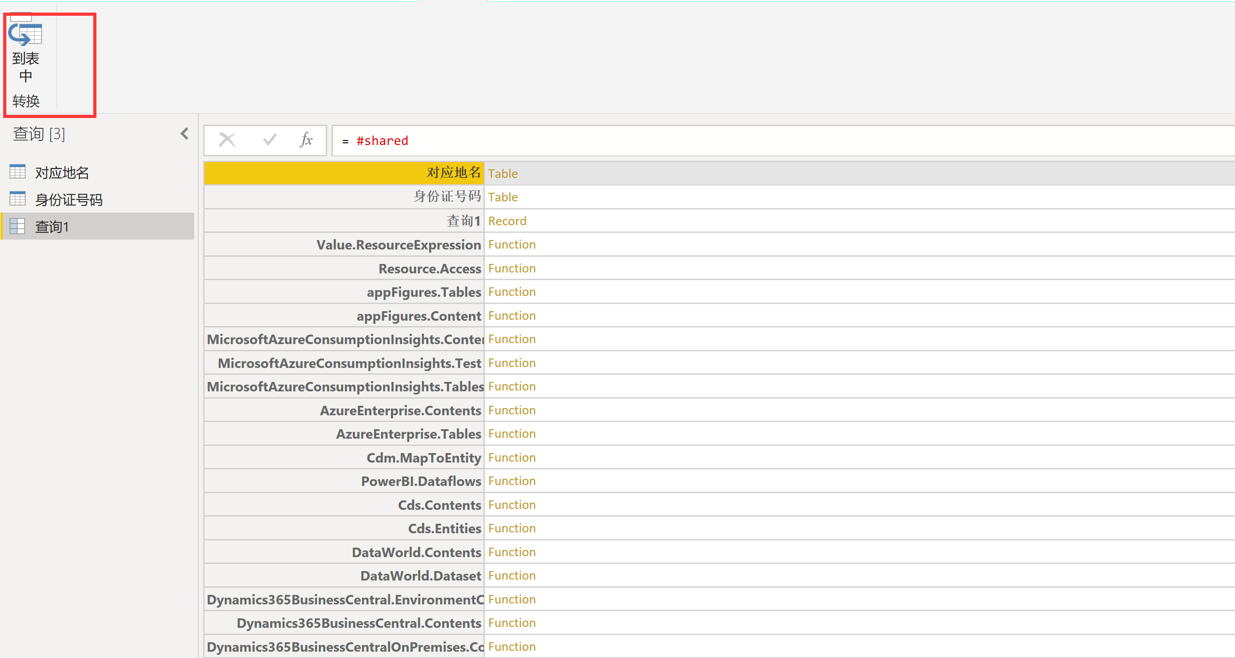
Task: Click the fx insert-step icon
Action: (306, 140)
